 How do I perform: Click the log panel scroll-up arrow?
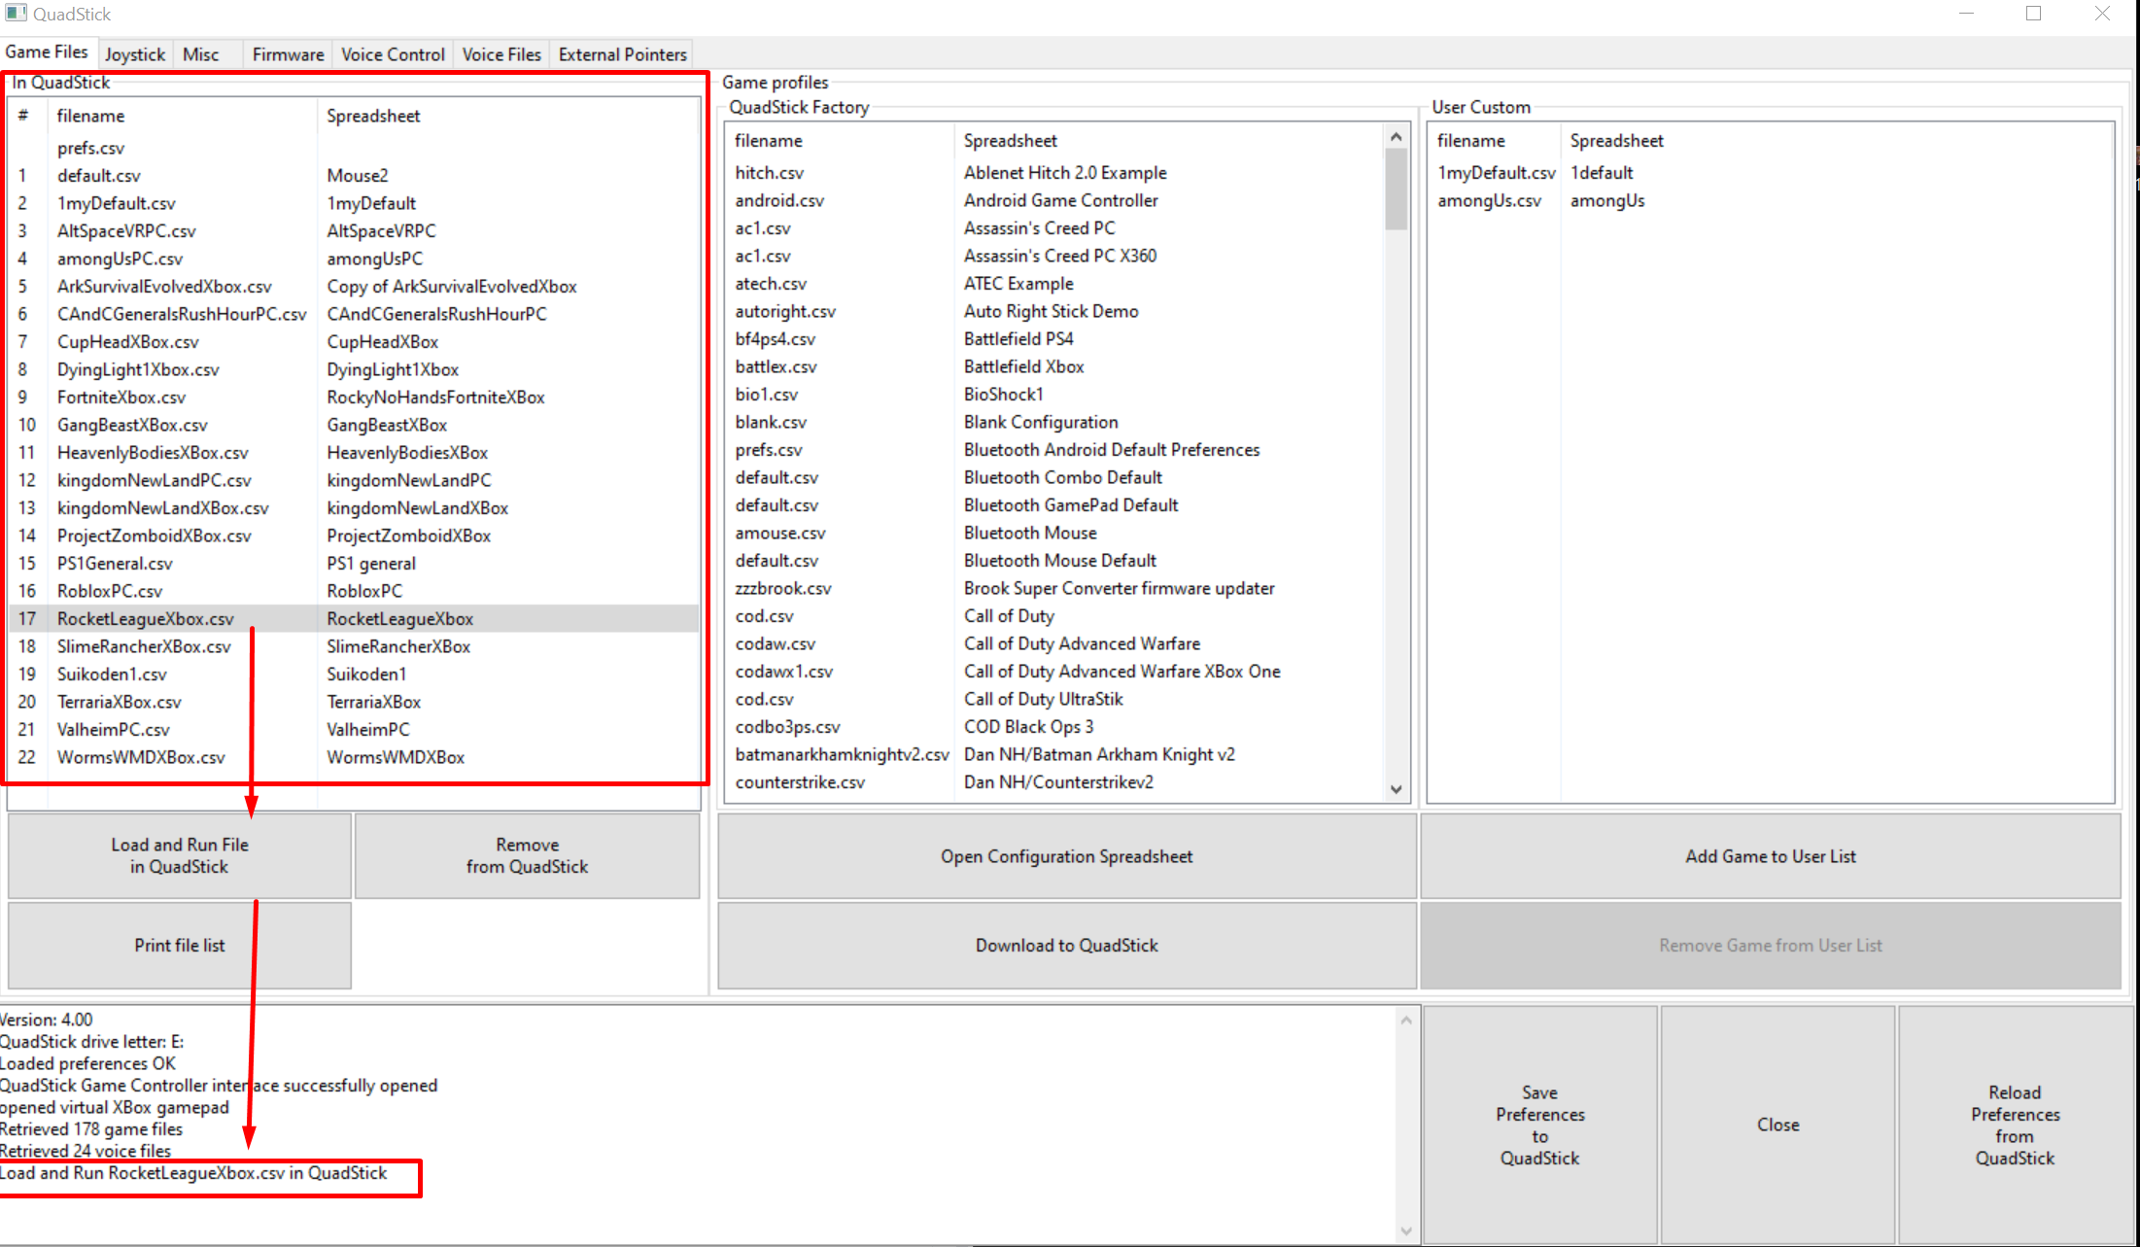pos(1406,1020)
